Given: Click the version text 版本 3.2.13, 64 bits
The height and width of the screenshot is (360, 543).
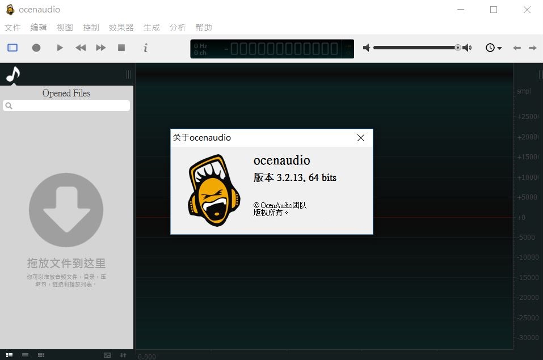Looking at the screenshot, I should 295,177.
